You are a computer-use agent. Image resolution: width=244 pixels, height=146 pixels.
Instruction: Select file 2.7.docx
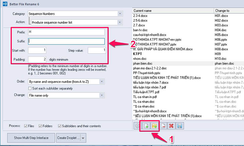(139, 25)
